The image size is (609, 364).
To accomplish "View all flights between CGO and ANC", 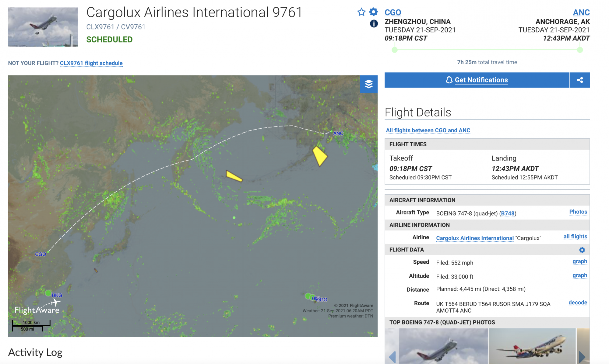I will click(428, 130).
